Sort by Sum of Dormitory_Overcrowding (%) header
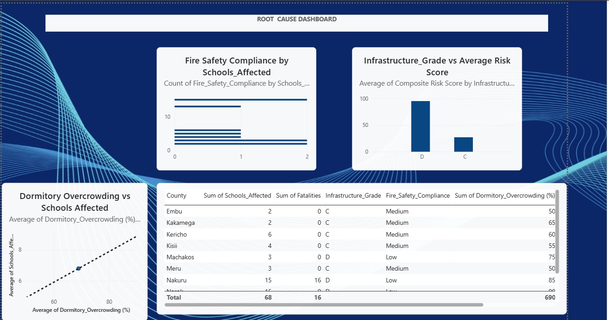609x320 pixels. pos(505,196)
